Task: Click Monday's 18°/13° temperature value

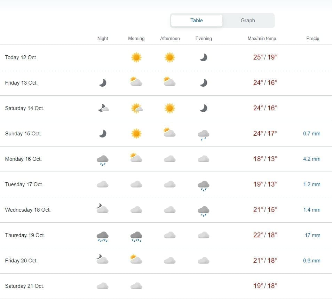Action: 265,159
